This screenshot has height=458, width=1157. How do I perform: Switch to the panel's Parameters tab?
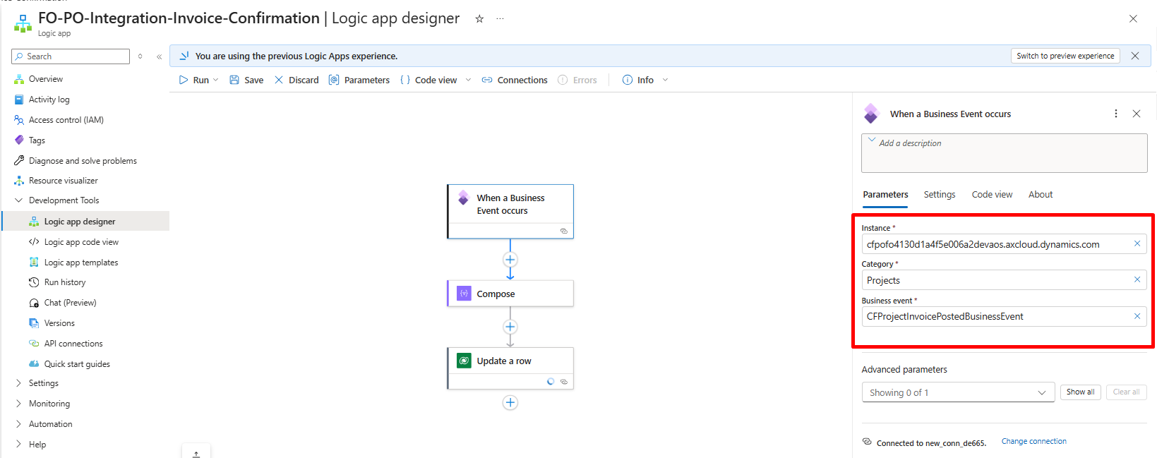(x=885, y=195)
